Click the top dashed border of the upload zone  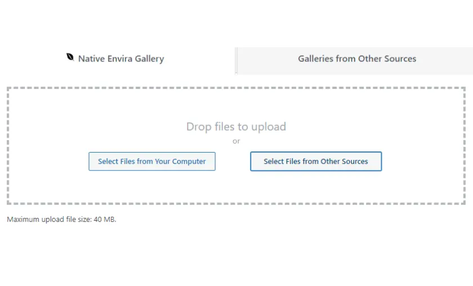(x=236, y=88)
